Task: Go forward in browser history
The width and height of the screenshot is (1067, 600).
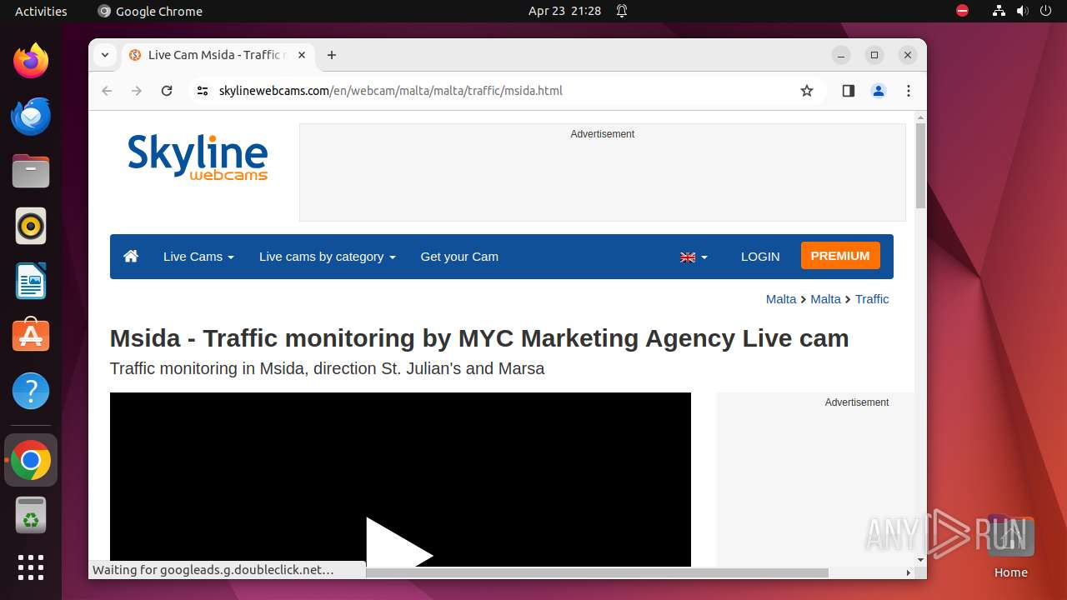Action: [137, 91]
